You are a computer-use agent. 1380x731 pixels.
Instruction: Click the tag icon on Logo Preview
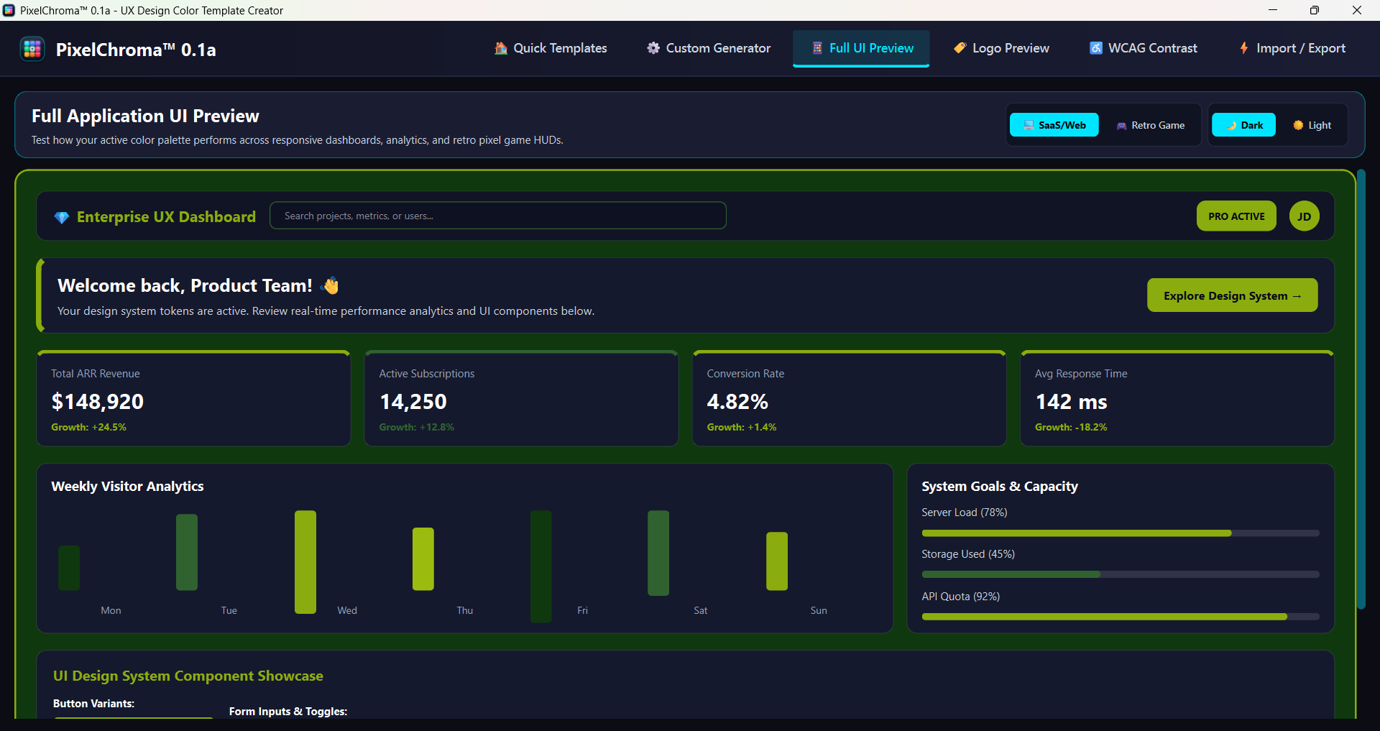[x=960, y=48]
